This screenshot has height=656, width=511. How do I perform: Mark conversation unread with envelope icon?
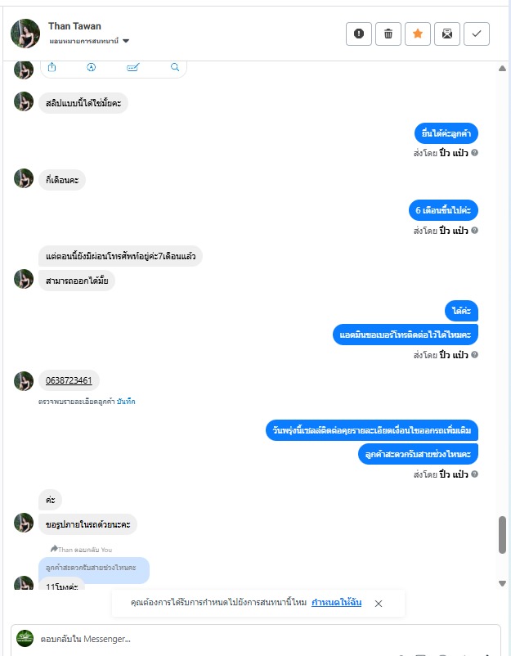pos(447,34)
